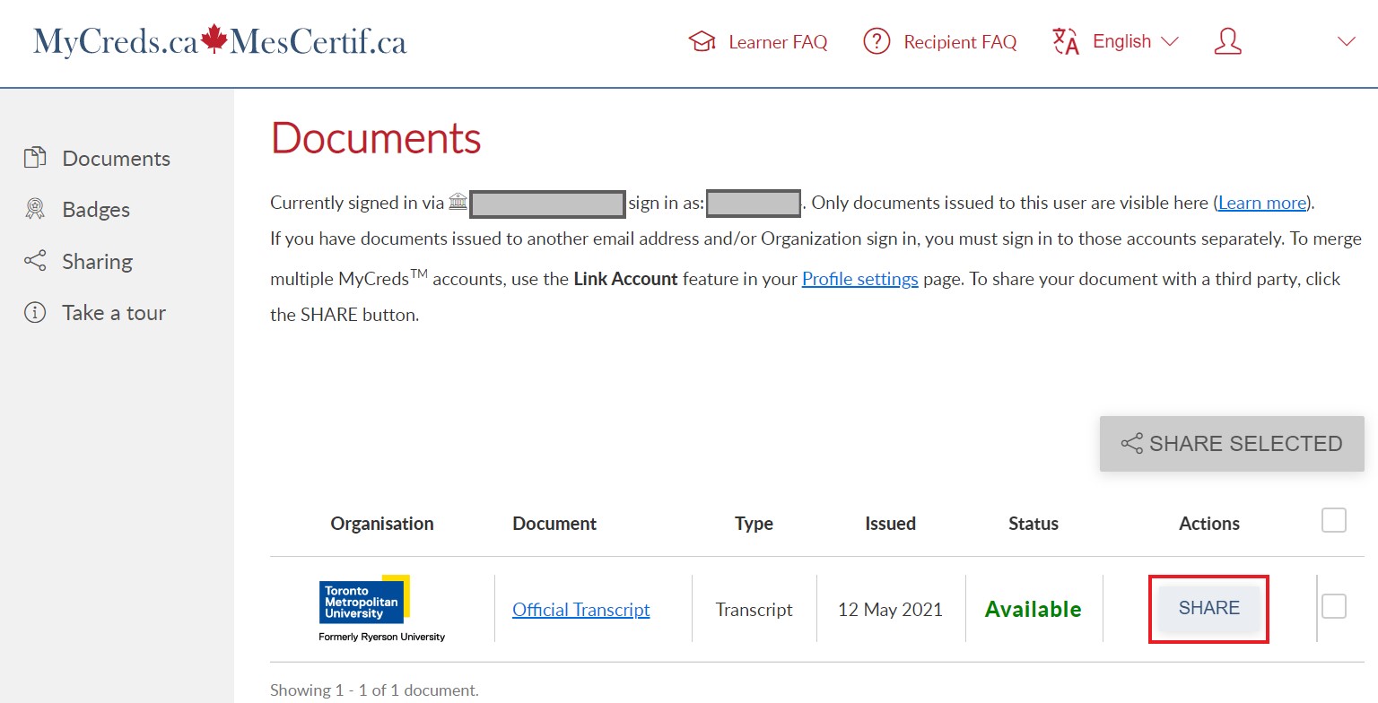This screenshot has height=703, width=1378.
Task: Click the SHARE SELECTED button
Action: pos(1232,444)
